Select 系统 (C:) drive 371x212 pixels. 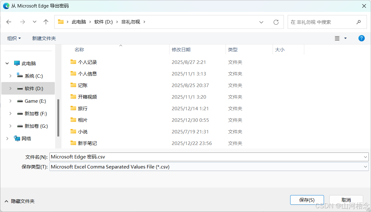point(34,76)
